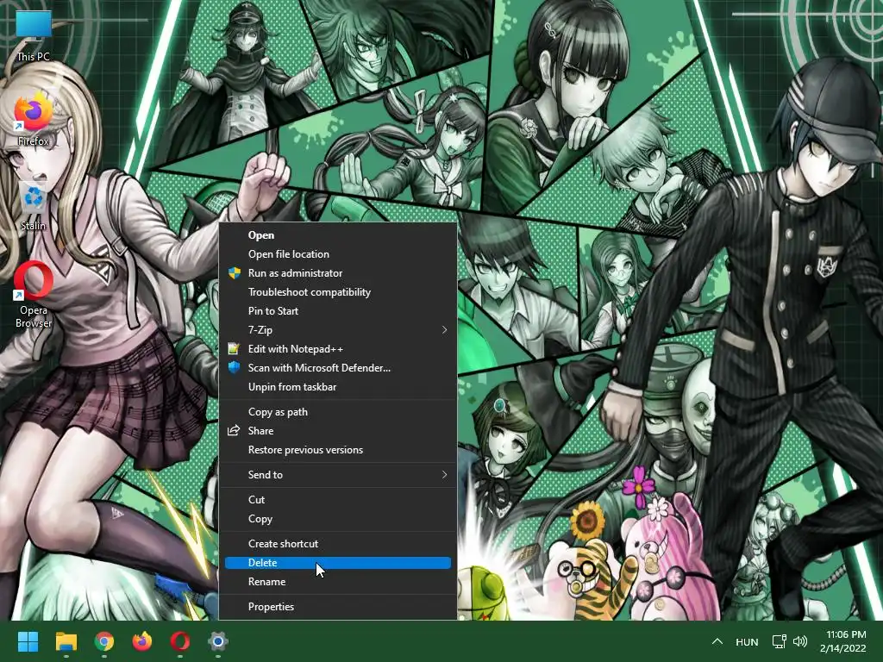This screenshot has height=662, width=883.
Task: Choose Share in the context menu
Action: click(x=338, y=431)
